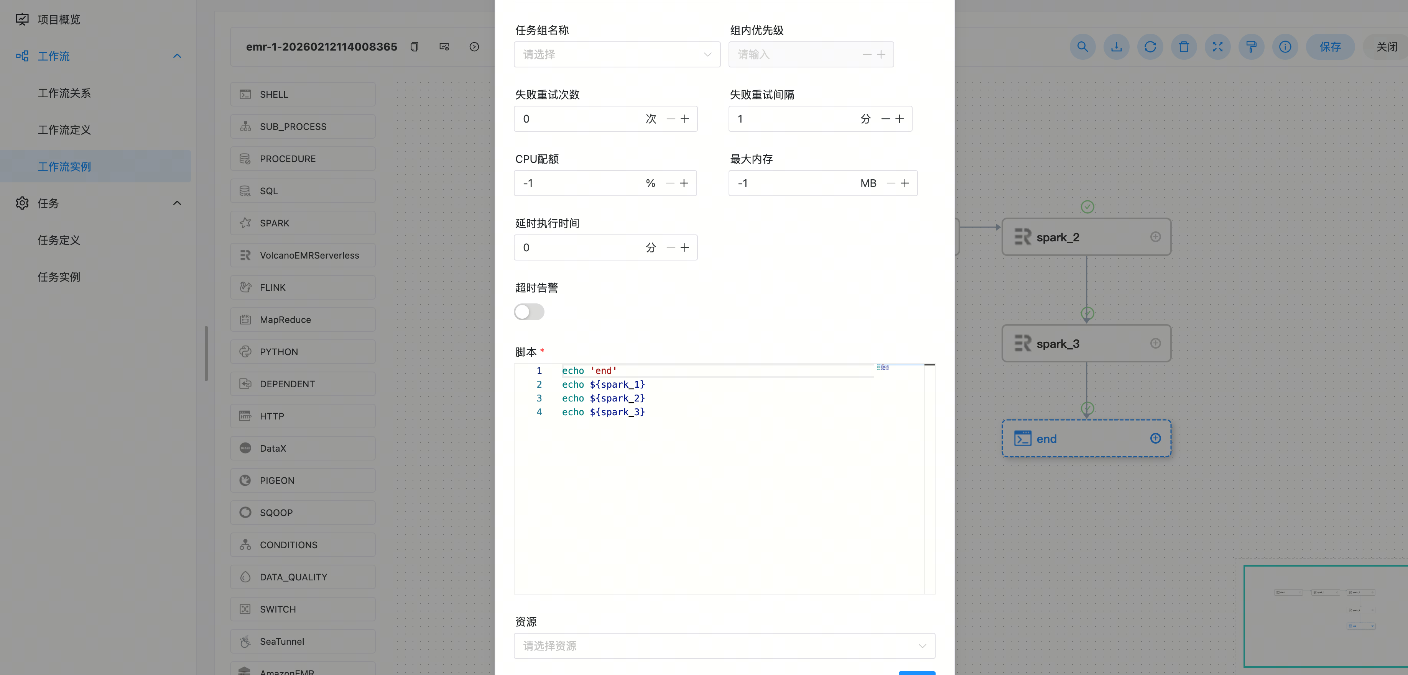Screen dimensions: 1408x675
Task: Enable the 超时告警 timeout alarm switch
Action: tap(528, 312)
